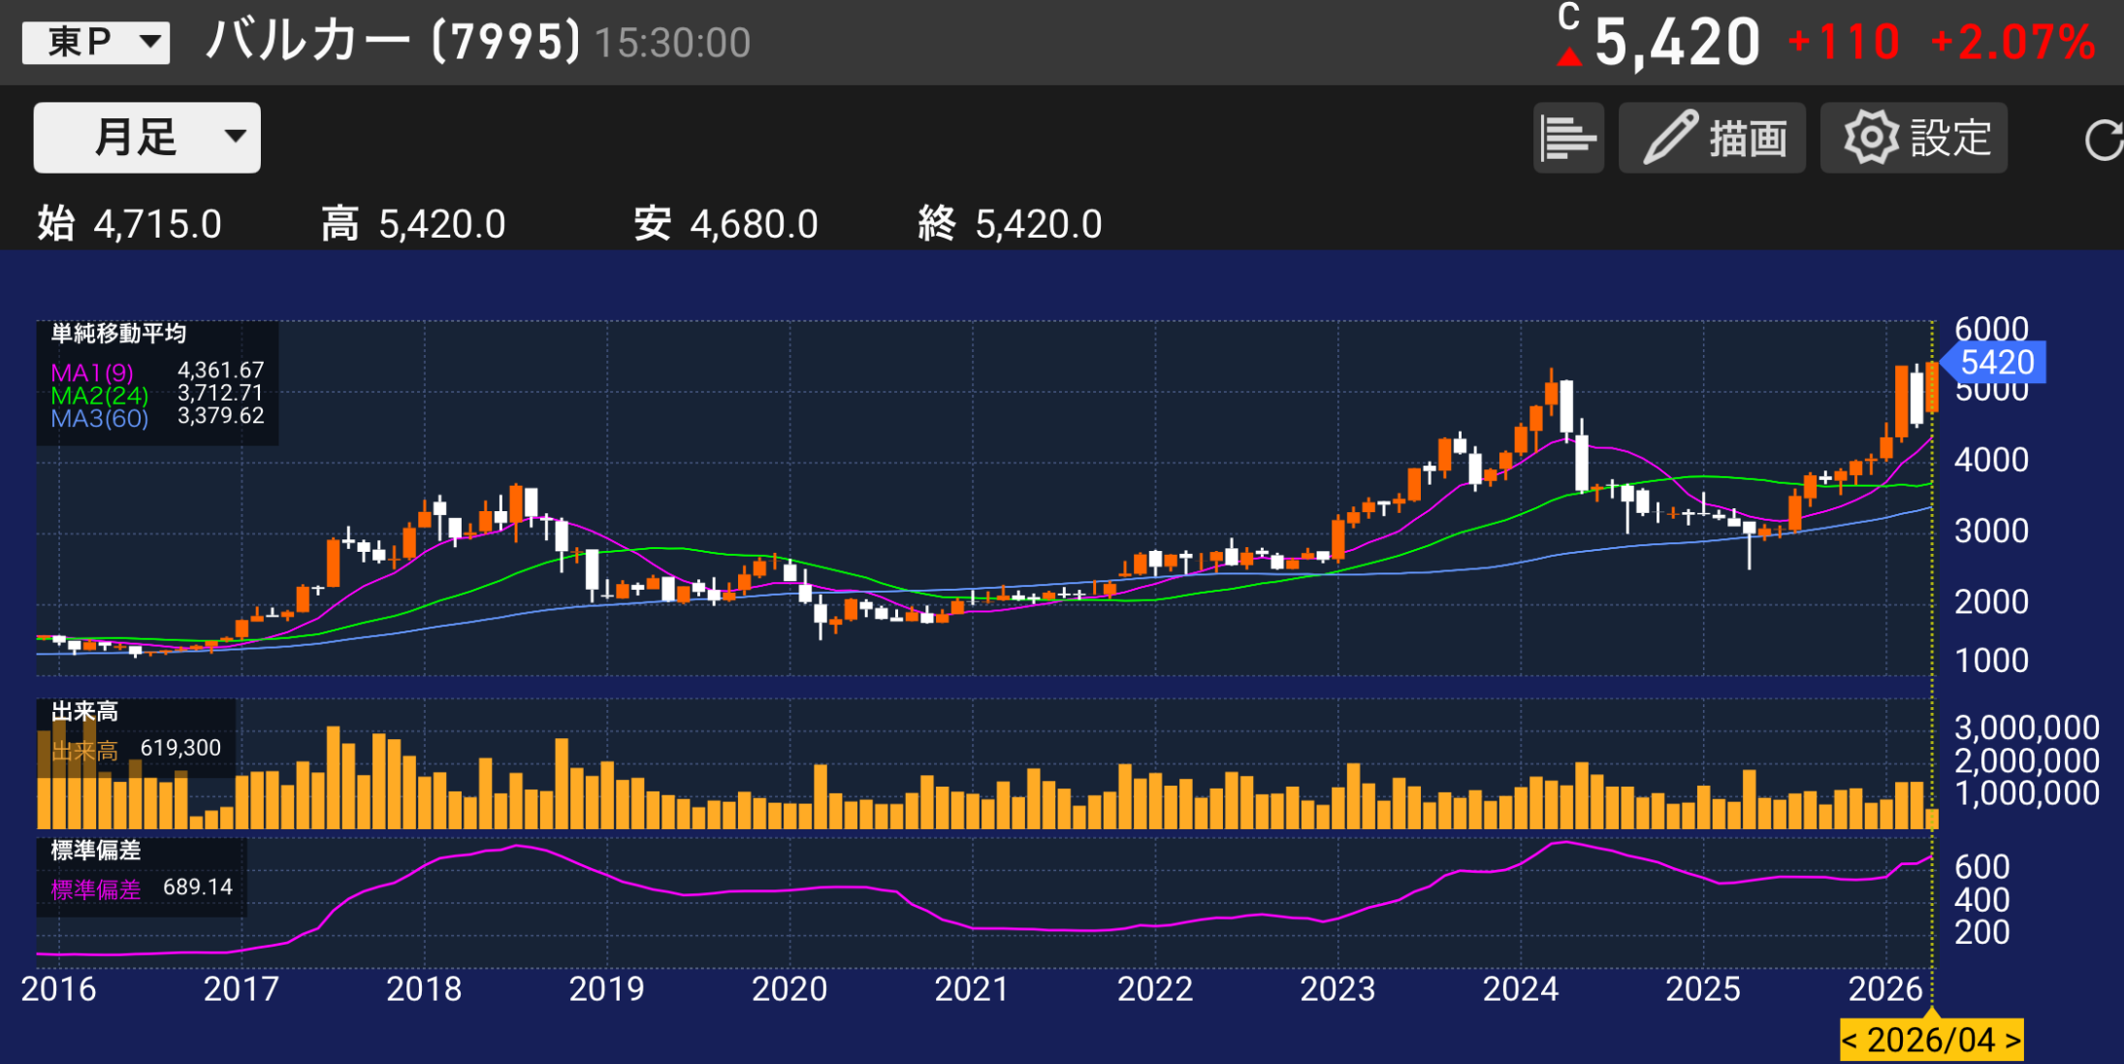Click the MA2(24) moving average label
Screen dimensions: 2124x1064
pyautogui.click(x=99, y=396)
